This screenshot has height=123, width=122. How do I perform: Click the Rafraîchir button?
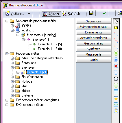click(72, 14)
